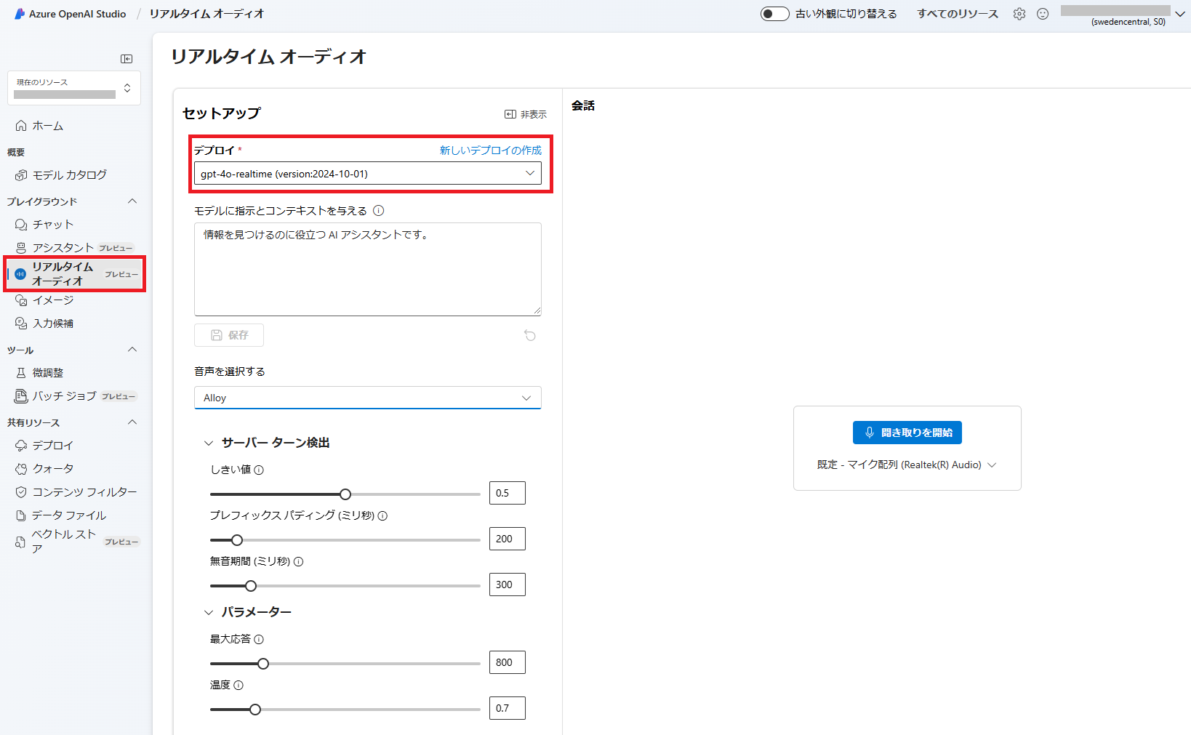The image size is (1191, 735).
Task: Open the voice dropdown showing Alloy
Action: pyautogui.click(x=368, y=398)
